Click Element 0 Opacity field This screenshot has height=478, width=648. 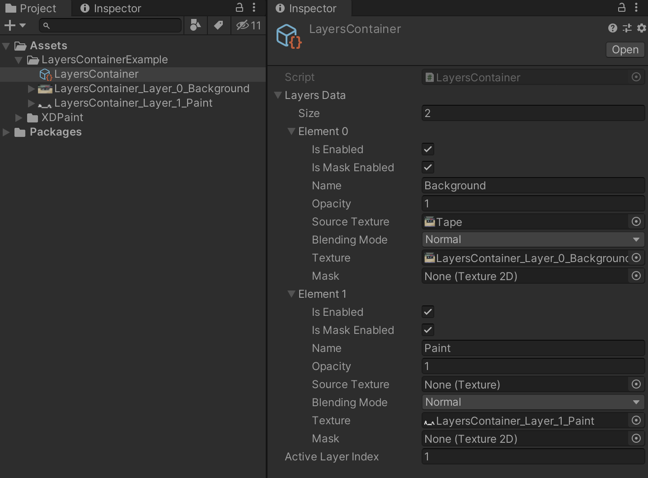533,203
